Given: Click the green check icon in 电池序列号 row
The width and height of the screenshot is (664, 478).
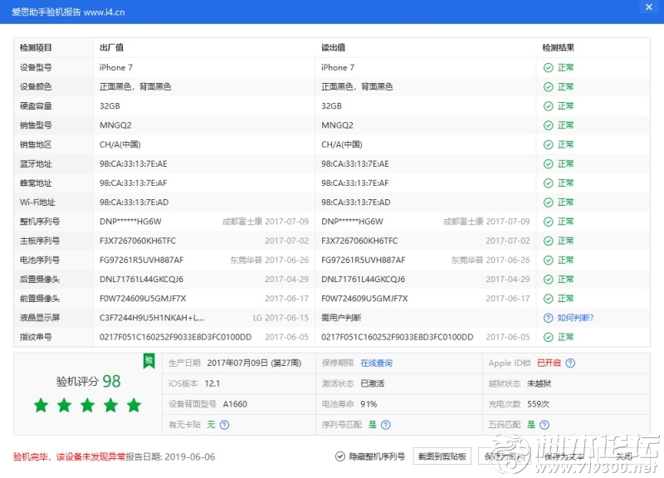Looking at the screenshot, I should [548, 261].
